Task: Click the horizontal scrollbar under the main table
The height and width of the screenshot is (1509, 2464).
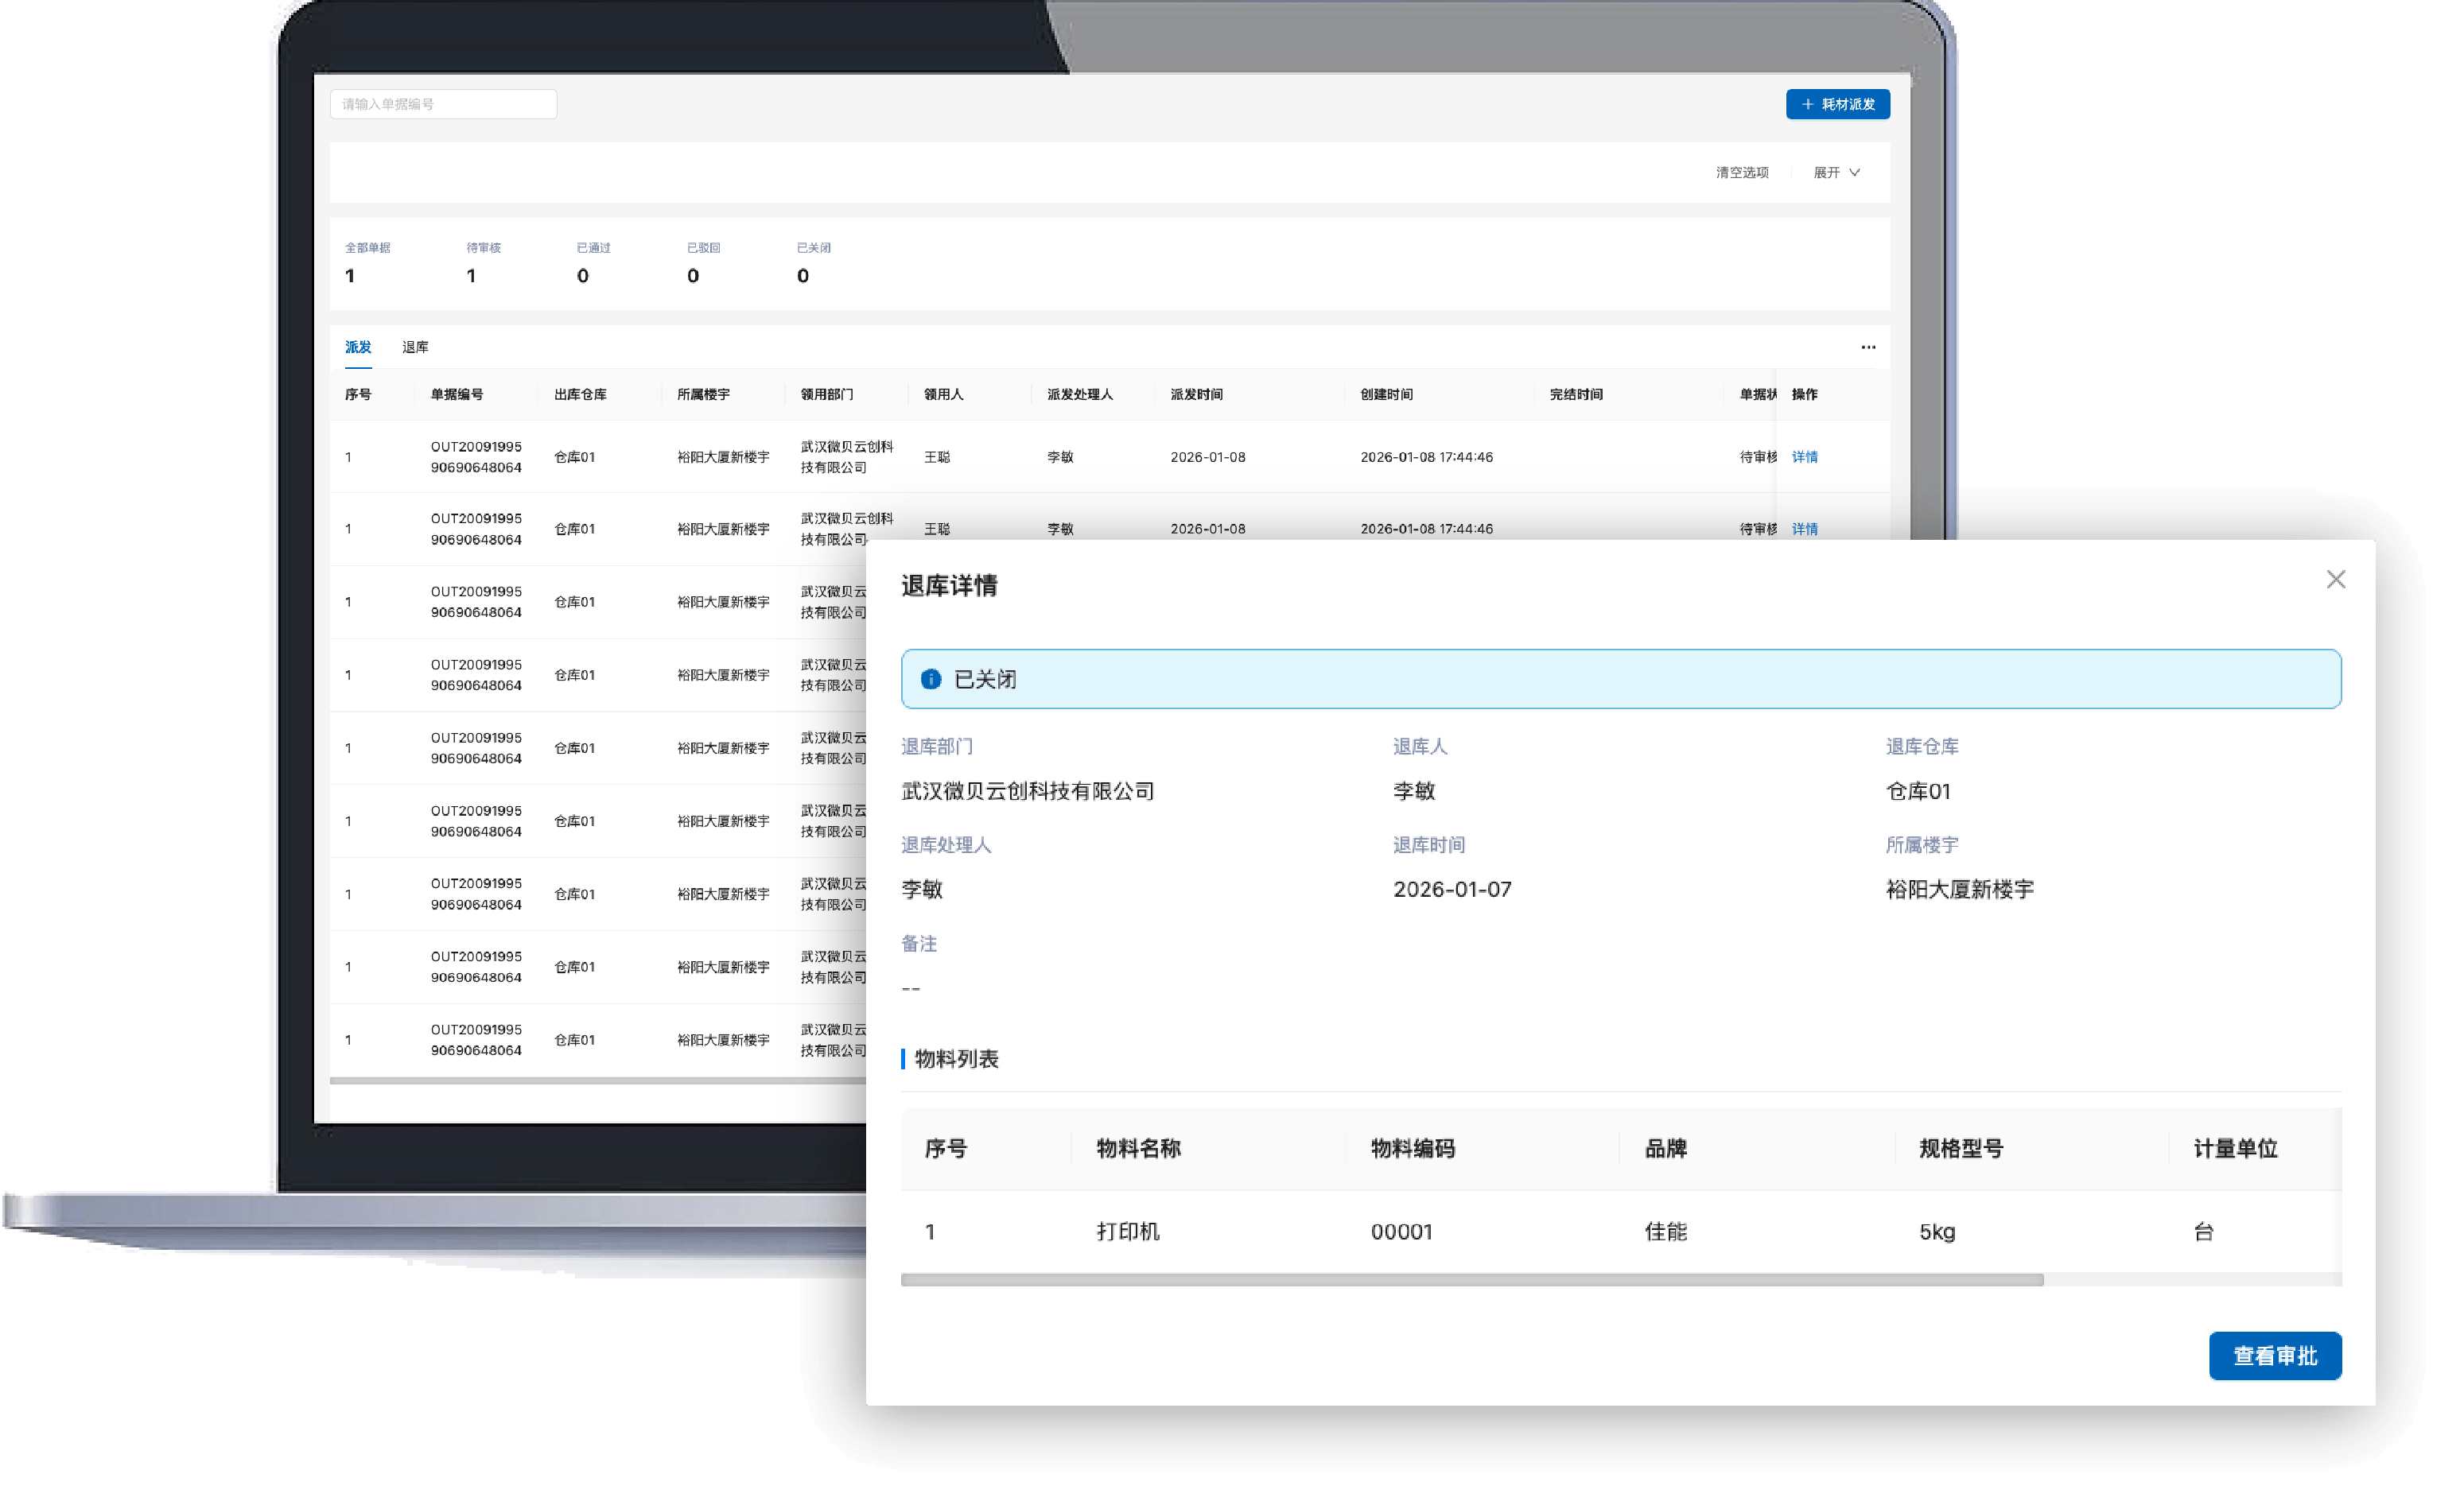Action: coord(598,1081)
